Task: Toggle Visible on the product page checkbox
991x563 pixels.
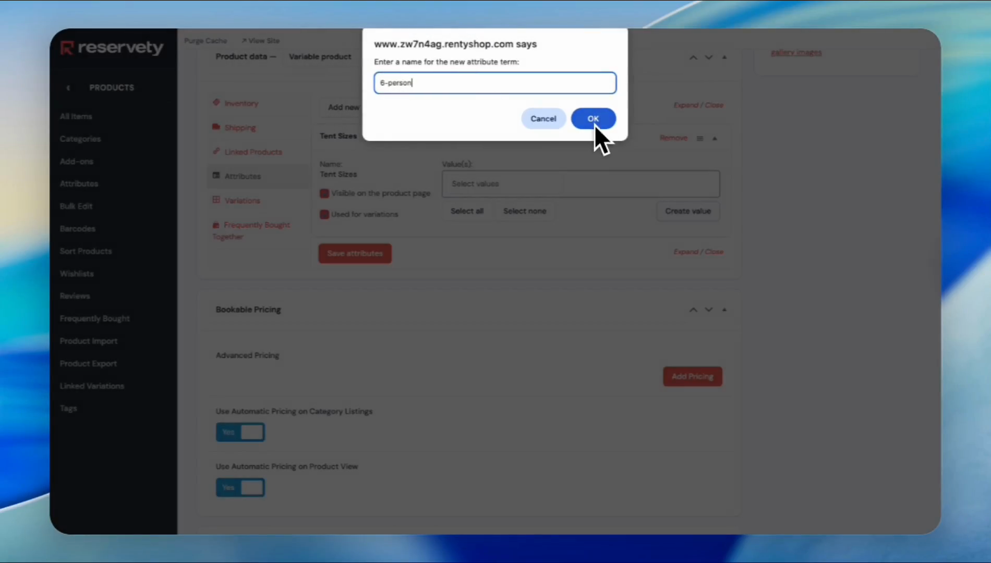Action: coord(324,193)
